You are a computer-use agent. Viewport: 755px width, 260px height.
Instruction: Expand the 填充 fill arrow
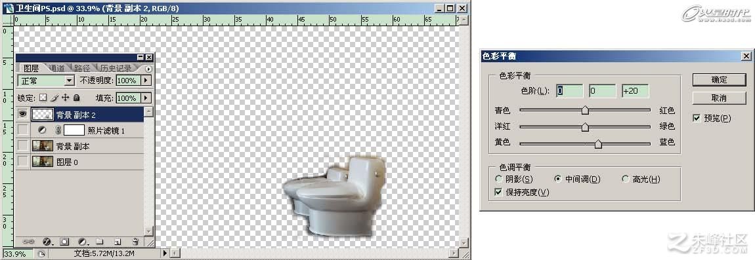point(146,98)
